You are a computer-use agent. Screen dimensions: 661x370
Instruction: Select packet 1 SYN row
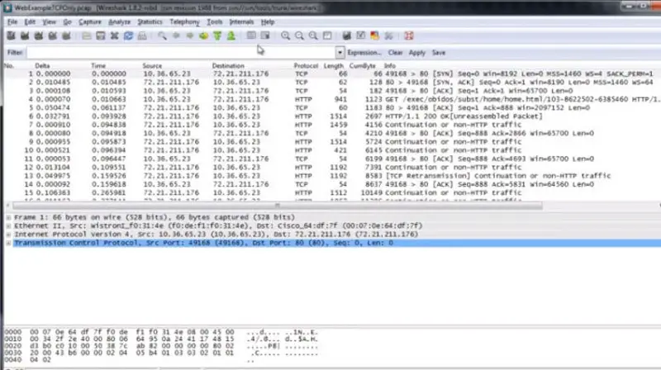(x=332, y=74)
